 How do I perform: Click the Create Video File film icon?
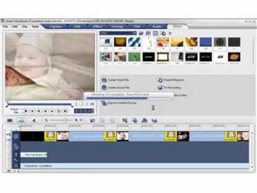[104, 80]
